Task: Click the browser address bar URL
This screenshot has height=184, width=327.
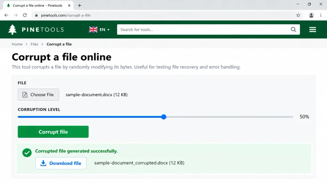Action: pyautogui.click(x=66, y=15)
